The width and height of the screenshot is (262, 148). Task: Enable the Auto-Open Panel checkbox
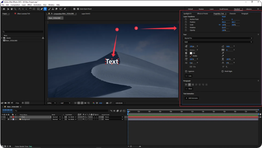[x=78, y=9]
